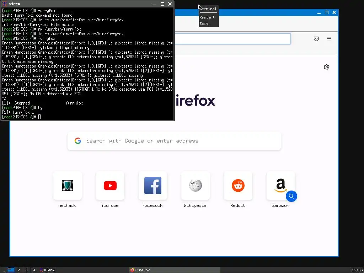Switch to virtual desktop 4

pos(34,270)
